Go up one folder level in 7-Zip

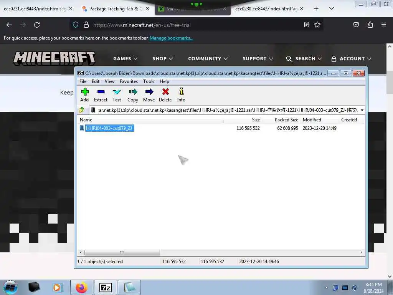[x=82, y=110]
